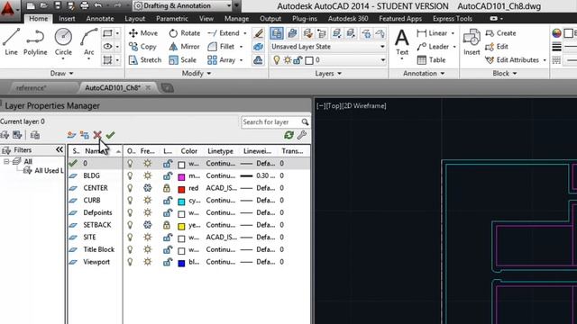
Task: Activate the Fillet command
Action: (x=221, y=47)
